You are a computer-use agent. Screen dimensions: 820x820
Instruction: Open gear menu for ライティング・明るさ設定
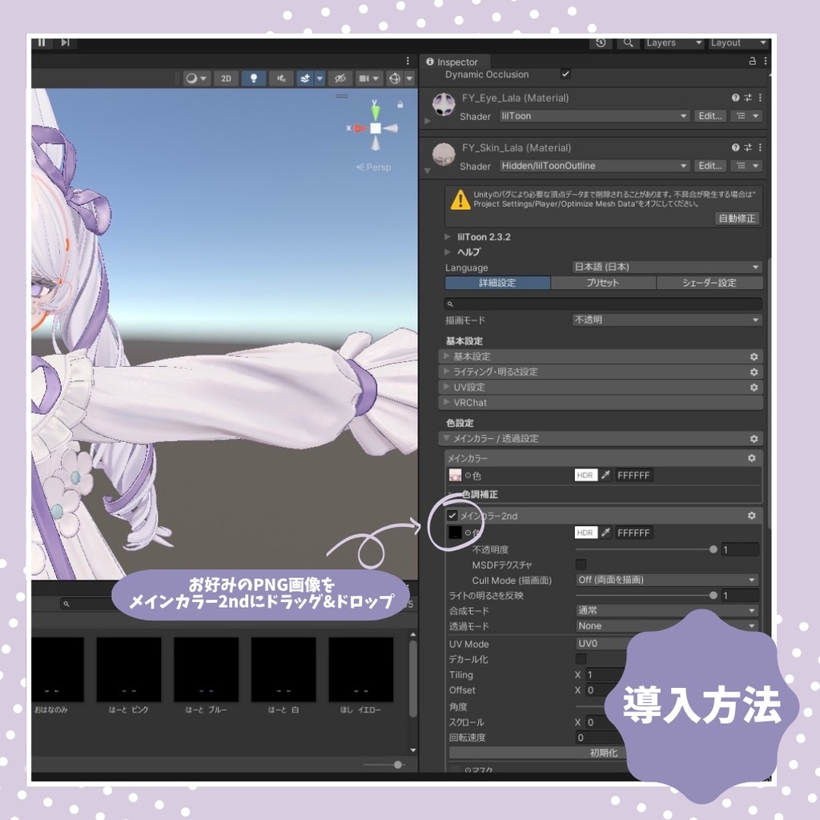[754, 372]
